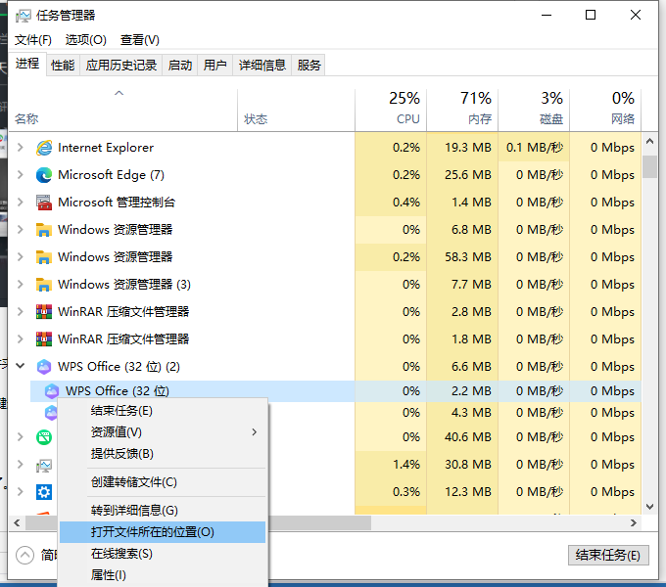Viewport: 666px width, 587px height.
Task: Click the Task Manager title bar icon
Action: pos(23,16)
